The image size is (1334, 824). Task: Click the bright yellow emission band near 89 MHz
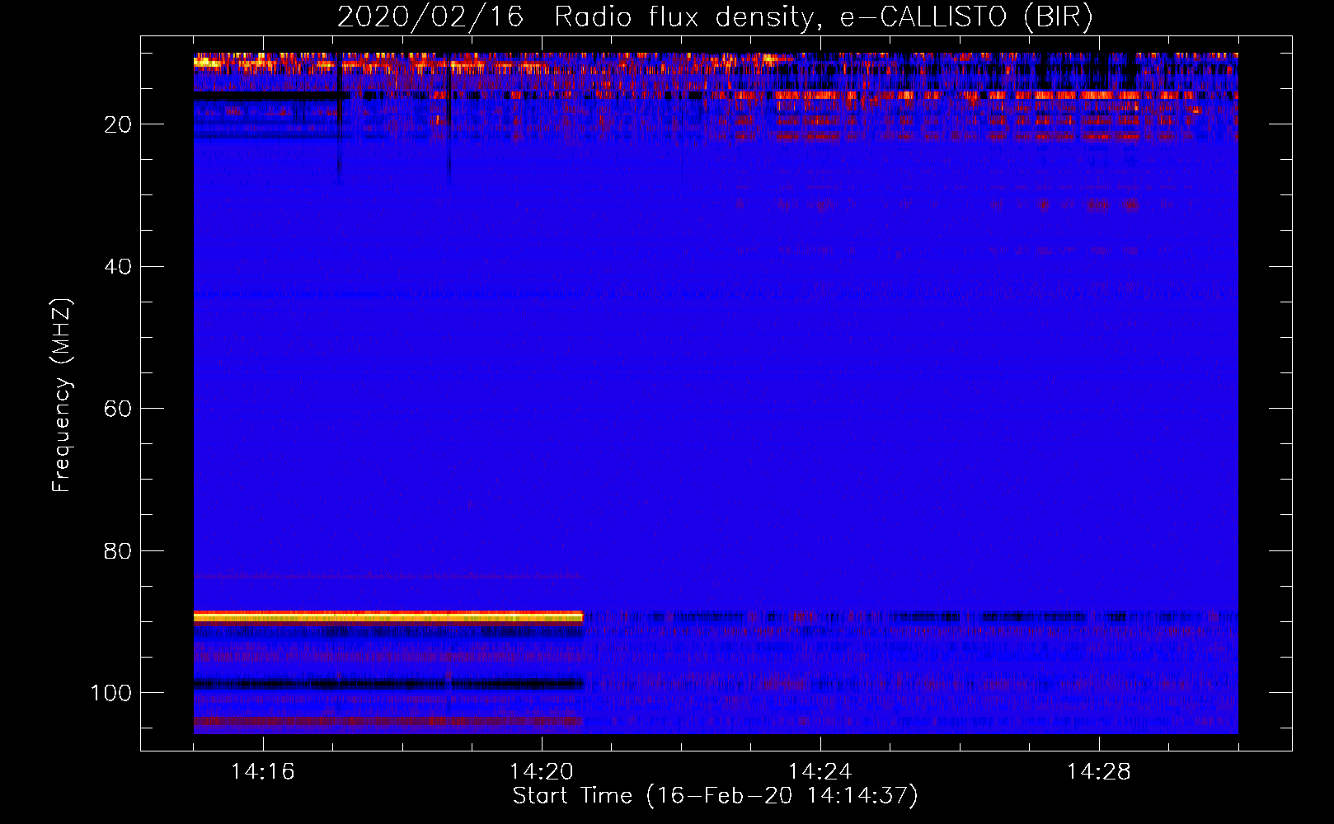point(388,616)
